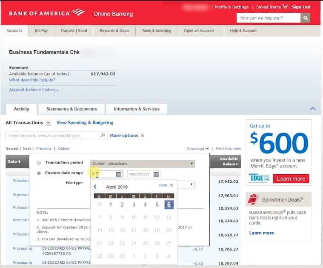Open the Account balance history link
The height and width of the screenshot is (268, 323).
coord(34,90)
